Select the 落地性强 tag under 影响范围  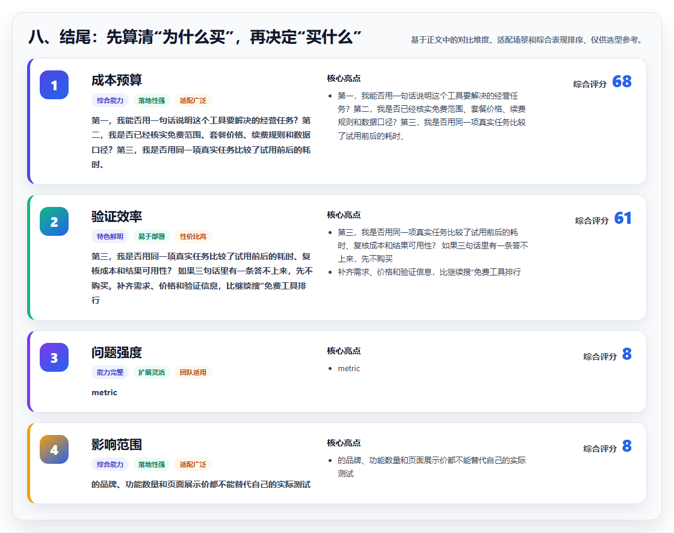(x=152, y=464)
